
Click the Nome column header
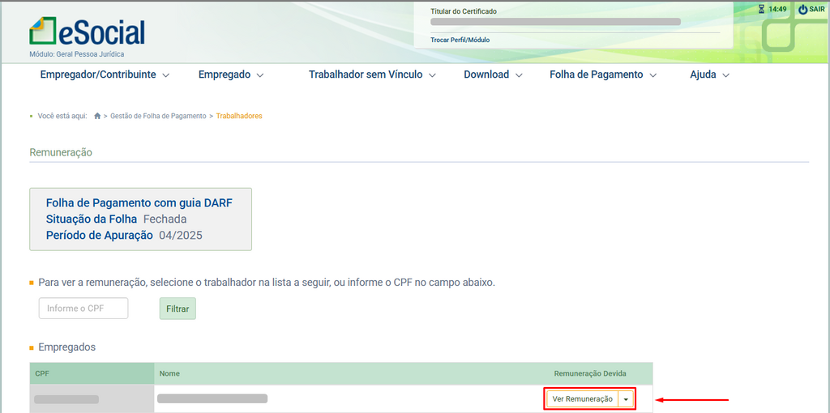point(169,373)
